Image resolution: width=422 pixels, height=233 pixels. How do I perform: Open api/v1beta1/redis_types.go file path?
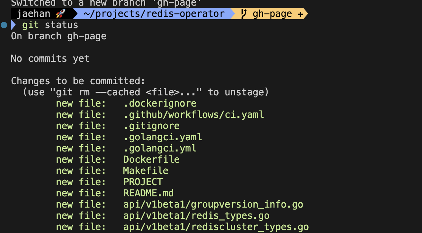pyautogui.click(x=196, y=216)
